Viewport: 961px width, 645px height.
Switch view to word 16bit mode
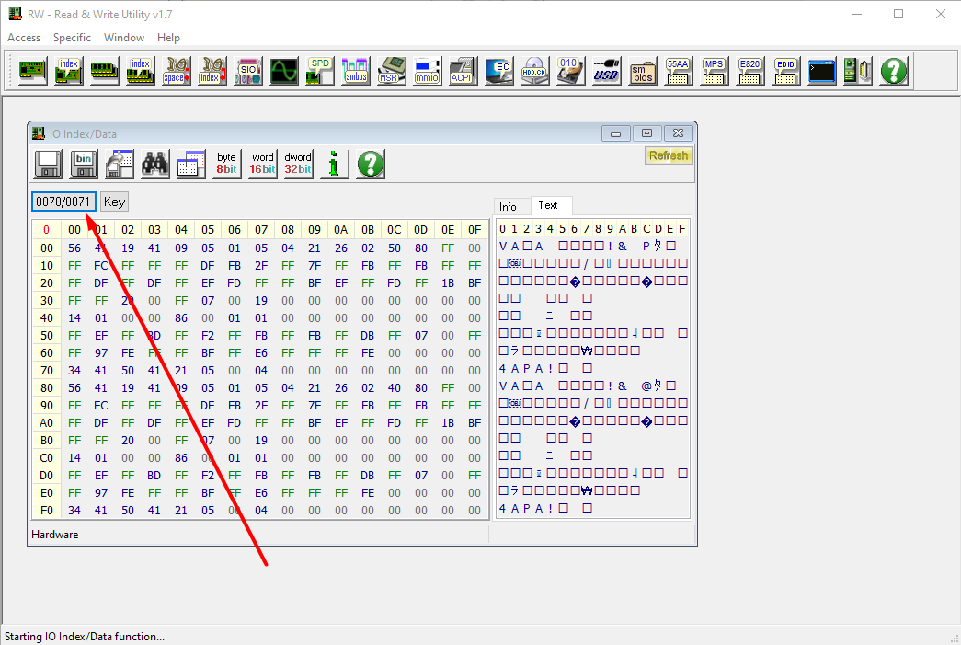[262, 164]
